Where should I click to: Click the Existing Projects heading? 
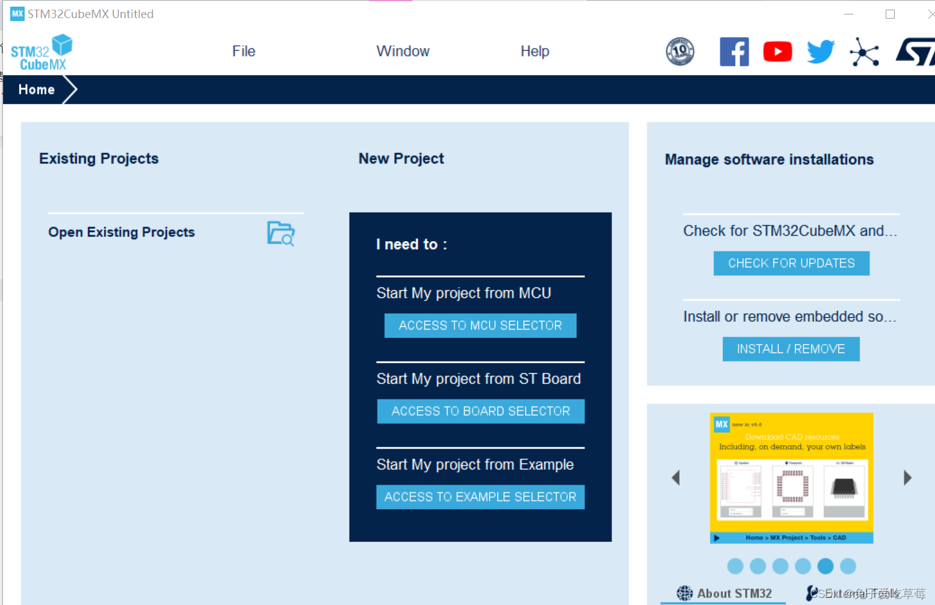pyautogui.click(x=99, y=158)
